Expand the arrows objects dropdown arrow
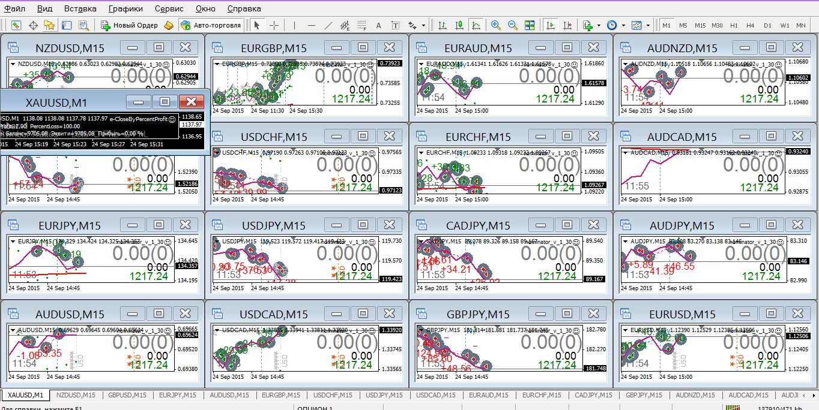The image size is (819, 410). (x=423, y=25)
